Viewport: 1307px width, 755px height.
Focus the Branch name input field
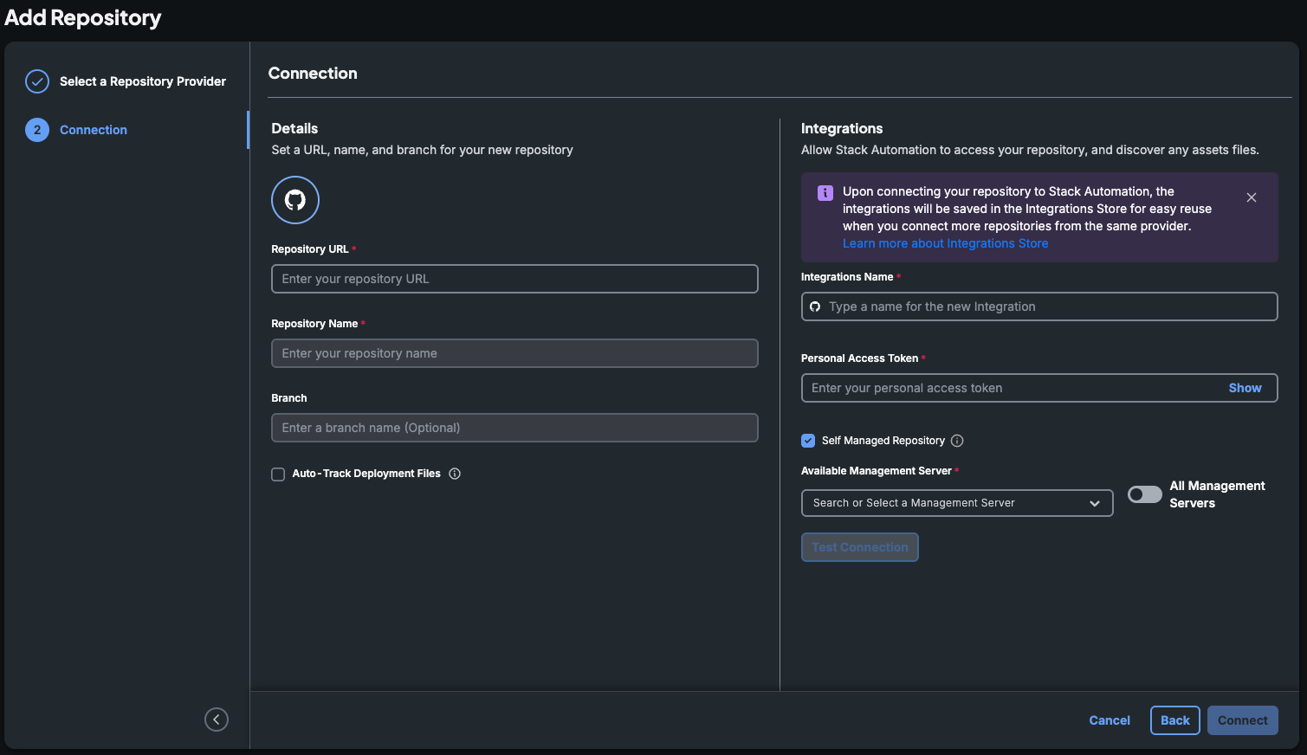pyautogui.click(x=514, y=428)
